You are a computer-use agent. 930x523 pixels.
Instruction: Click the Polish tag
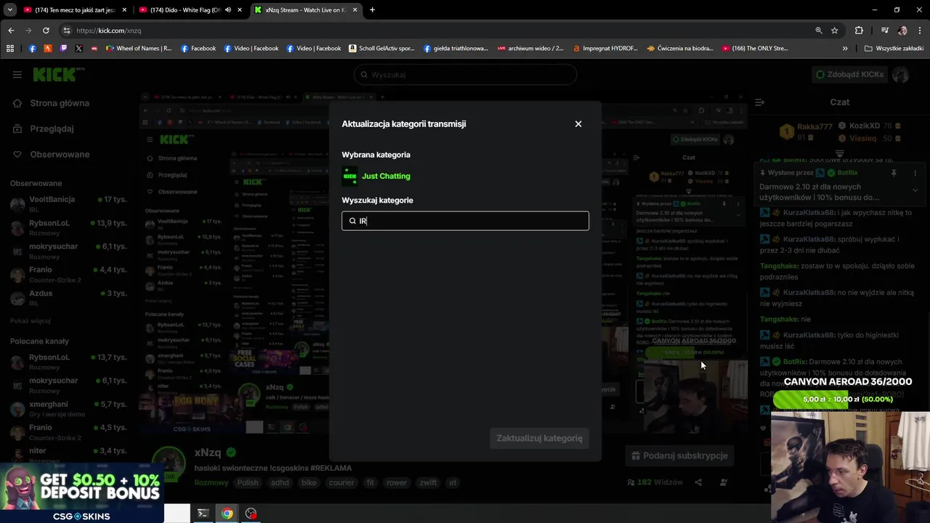(x=248, y=482)
